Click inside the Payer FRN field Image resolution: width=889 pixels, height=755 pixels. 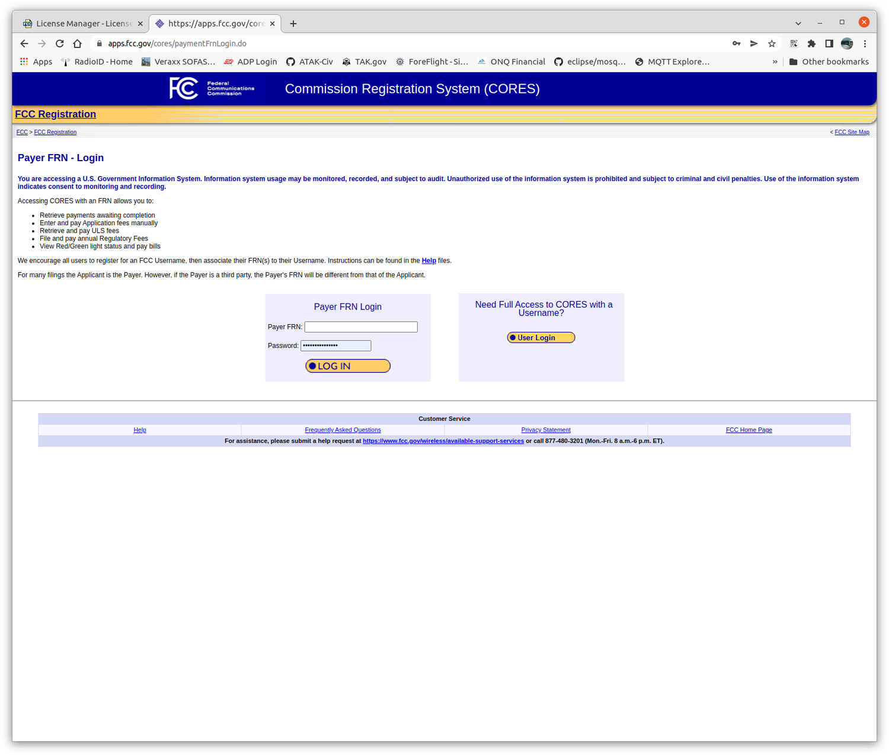click(x=360, y=327)
